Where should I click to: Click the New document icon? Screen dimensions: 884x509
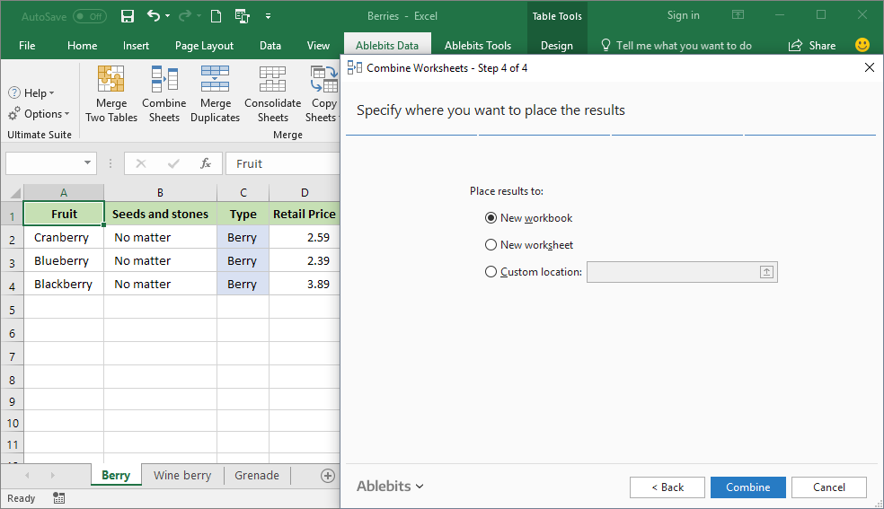click(x=216, y=16)
